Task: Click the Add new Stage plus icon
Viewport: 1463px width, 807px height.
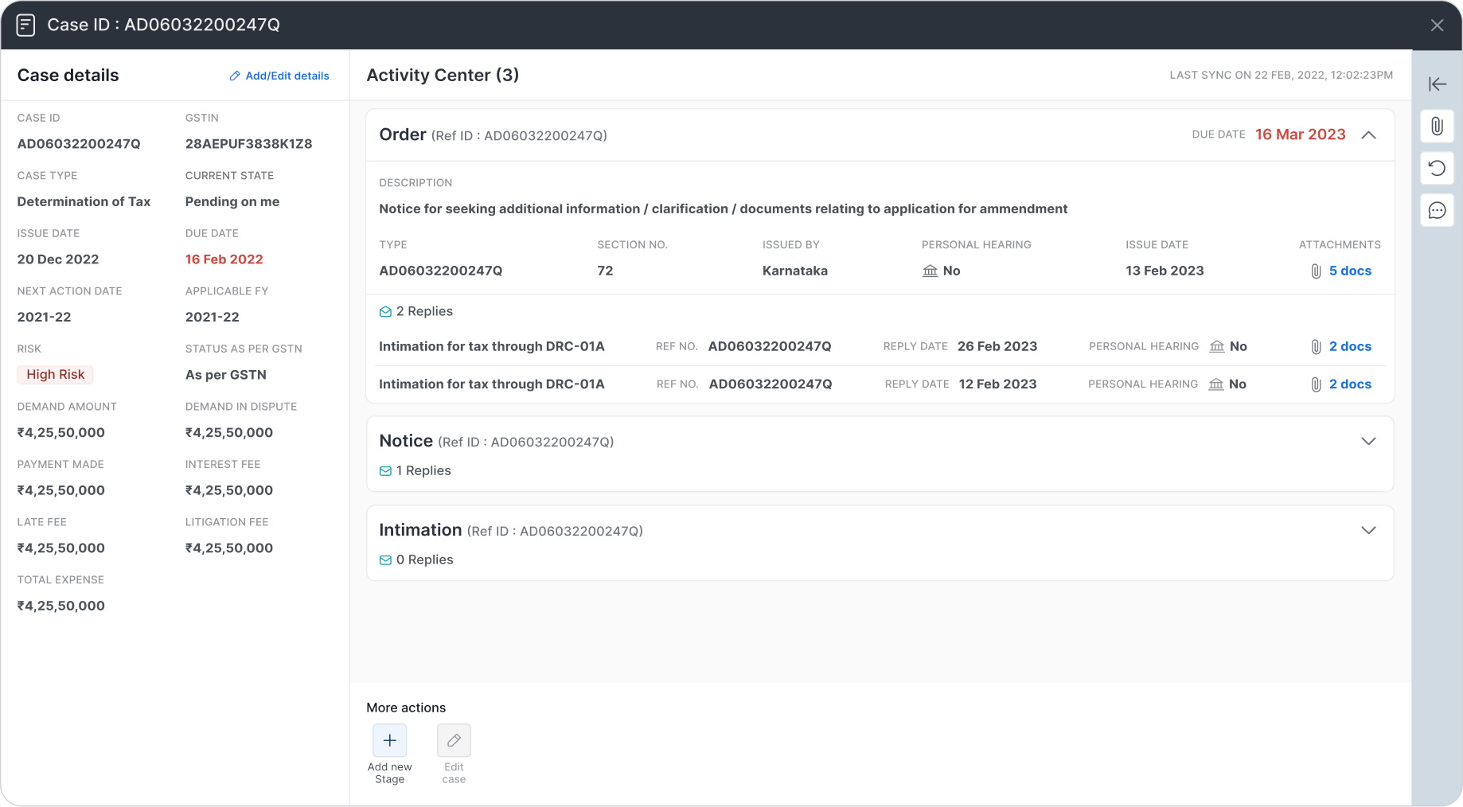Action: (389, 740)
